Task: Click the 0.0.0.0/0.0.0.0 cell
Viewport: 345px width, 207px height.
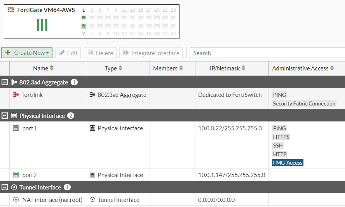Action: coord(216,200)
